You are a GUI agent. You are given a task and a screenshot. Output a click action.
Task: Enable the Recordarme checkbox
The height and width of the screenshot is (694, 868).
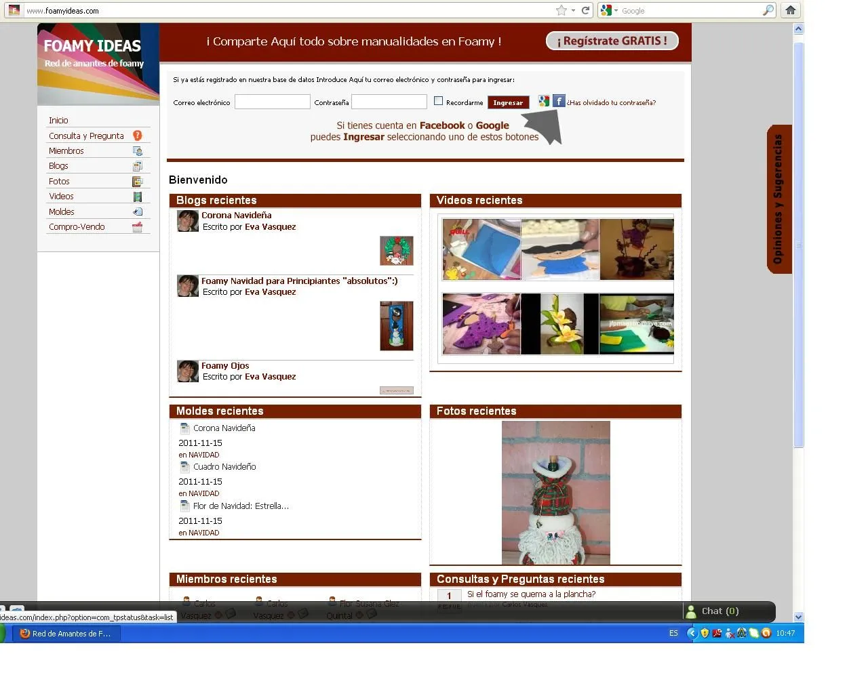tap(438, 101)
